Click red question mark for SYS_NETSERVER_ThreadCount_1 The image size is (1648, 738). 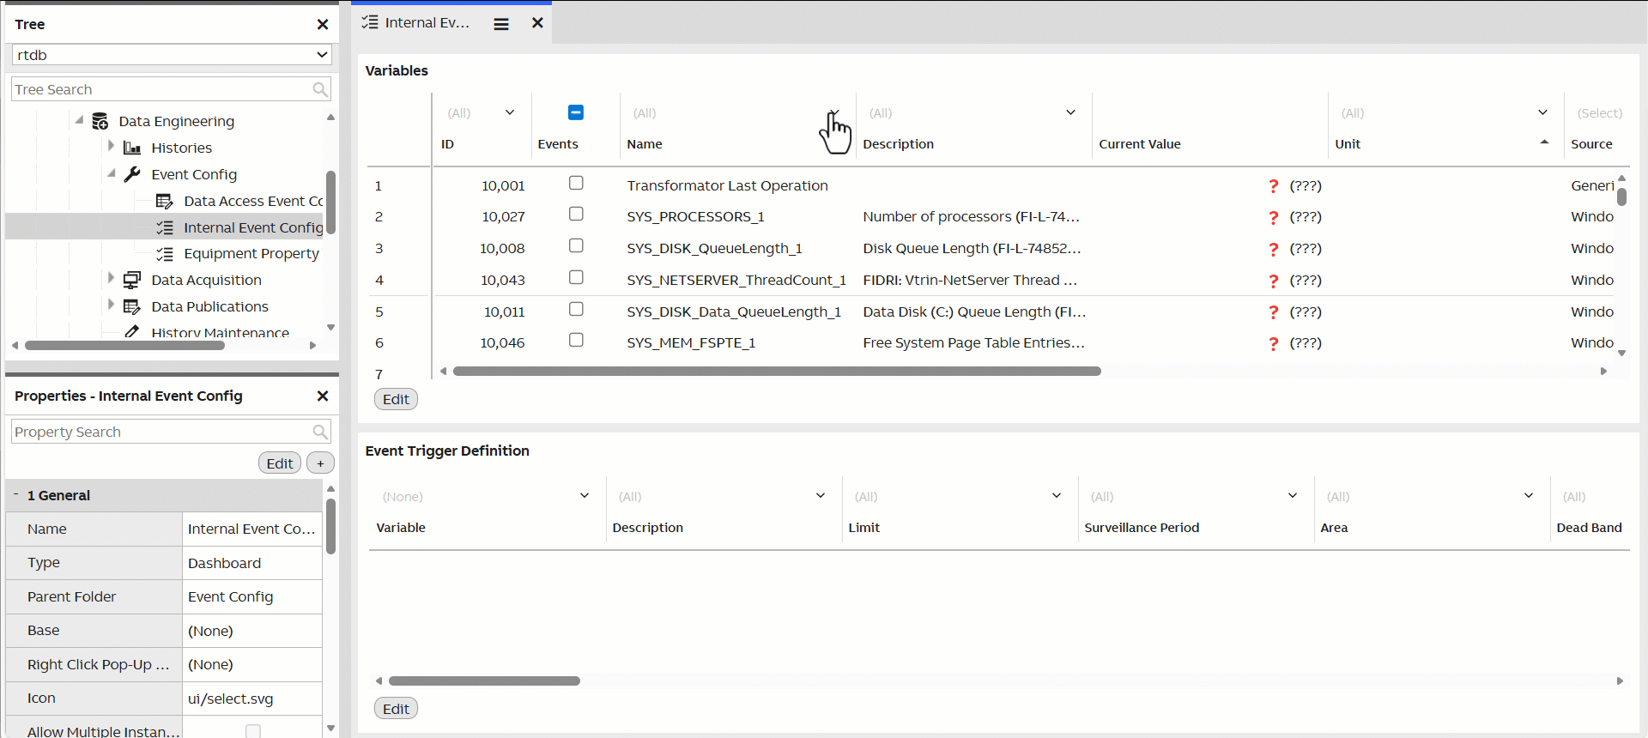click(x=1274, y=281)
